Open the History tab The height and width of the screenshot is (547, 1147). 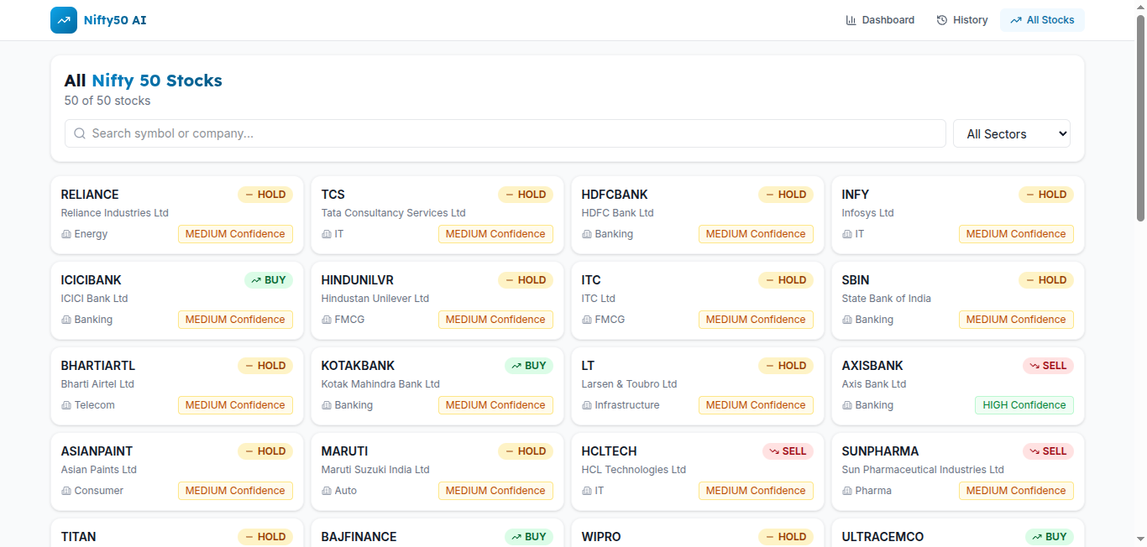(x=962, y=20)
